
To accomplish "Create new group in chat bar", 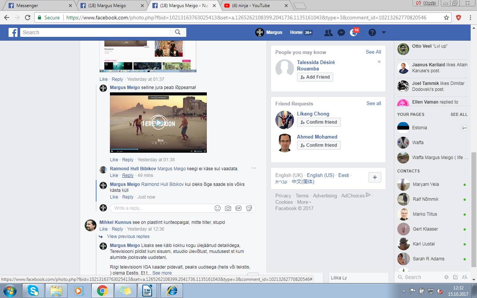I will 465,277.
